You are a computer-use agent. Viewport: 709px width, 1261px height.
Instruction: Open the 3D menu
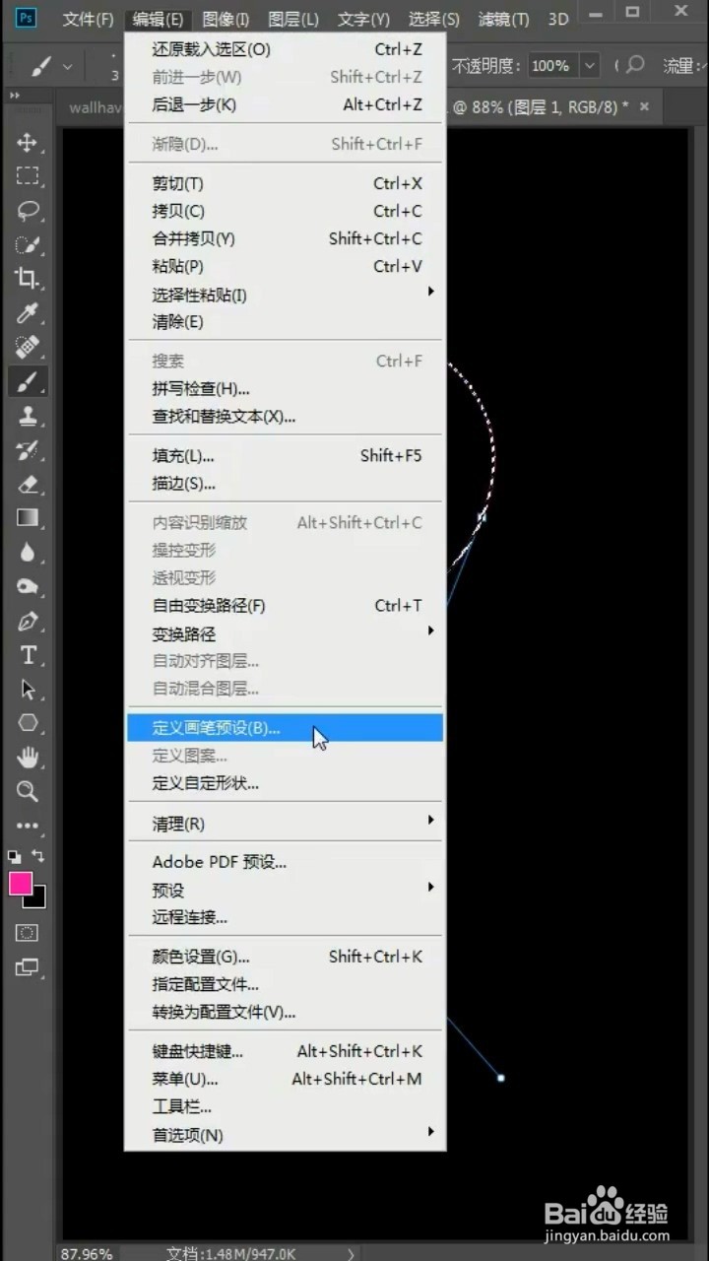558,19
